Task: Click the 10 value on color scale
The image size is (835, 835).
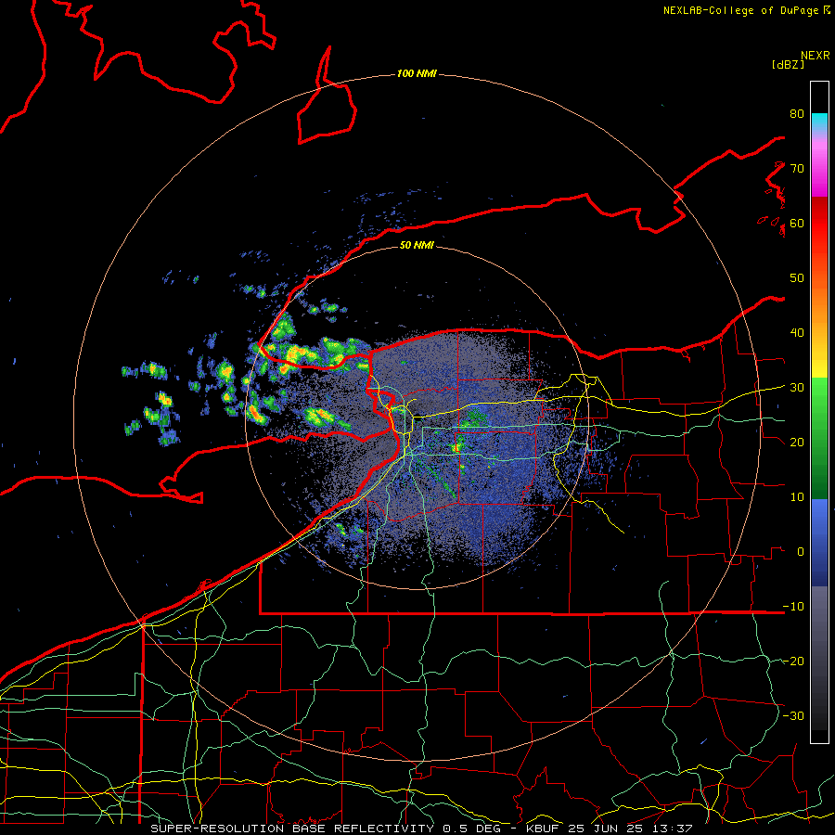Action: (x=797, y=497)
